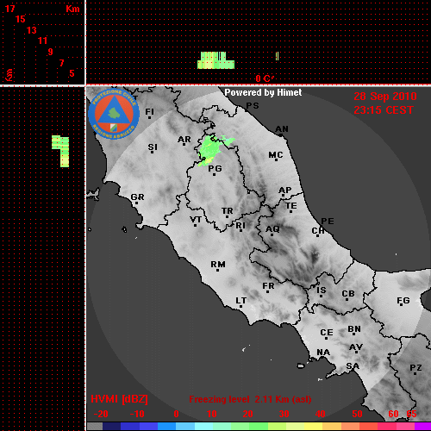The width and height of the screenshot is (431, 431).
Task: Click the NA city label
Action: [323, 353]
